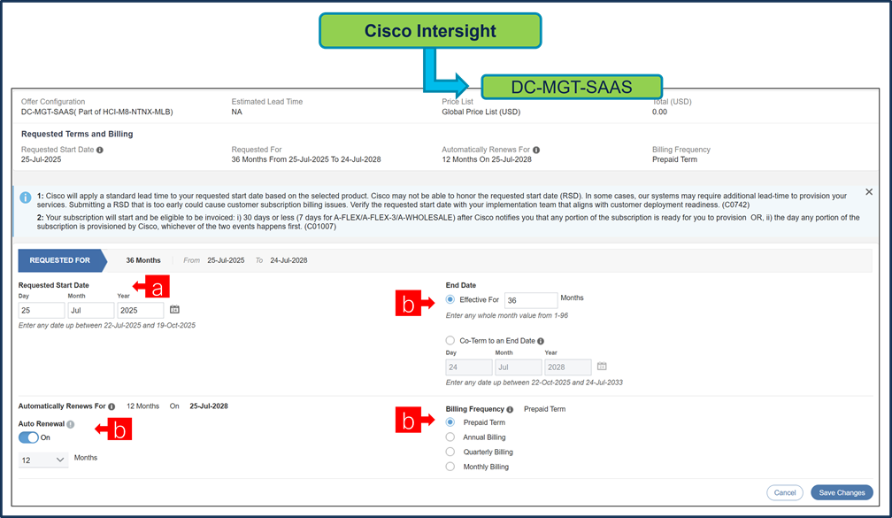Click the start date Day field showing 25
The image size is (892, 518).
tap(42, 310)
